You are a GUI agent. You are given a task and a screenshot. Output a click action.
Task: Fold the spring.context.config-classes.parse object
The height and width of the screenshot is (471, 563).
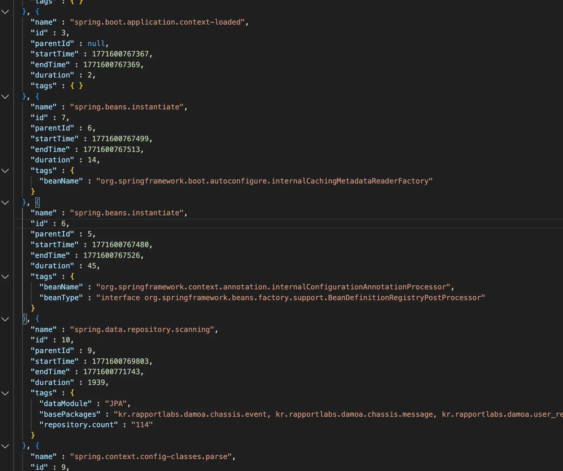[5, 446]
